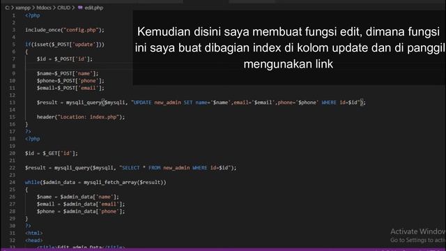The width and height of the screenshot is (446, 251).
Task: Click the if(isset($_POST['update'])) line
Action: point(65,45)
